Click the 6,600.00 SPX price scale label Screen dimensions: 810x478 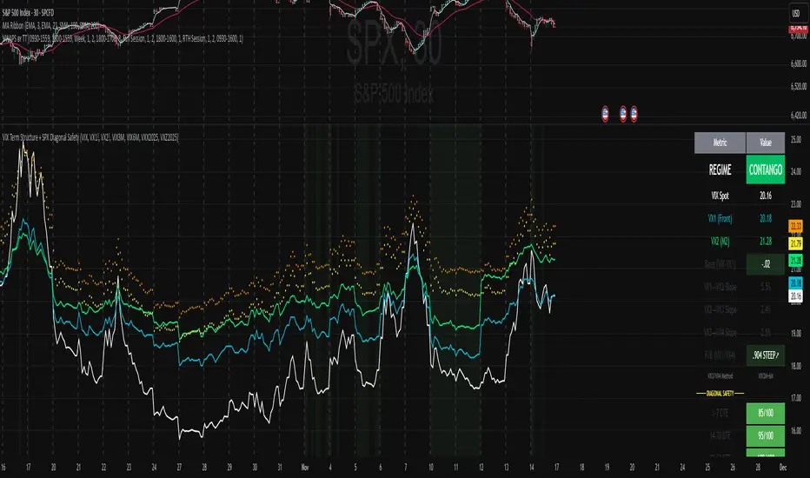[798, 63]
